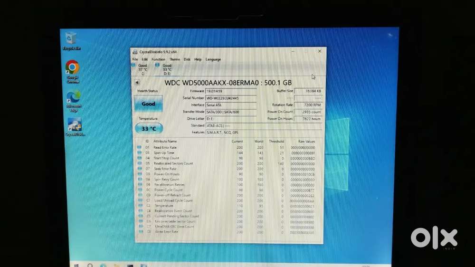Open the Disk menu

coord(187,59)
